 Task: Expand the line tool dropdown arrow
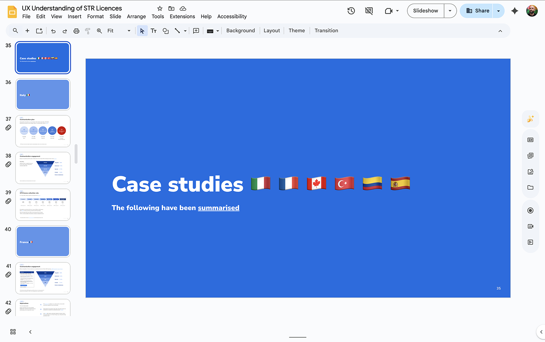pyautogui.click(x=185, y=31)
